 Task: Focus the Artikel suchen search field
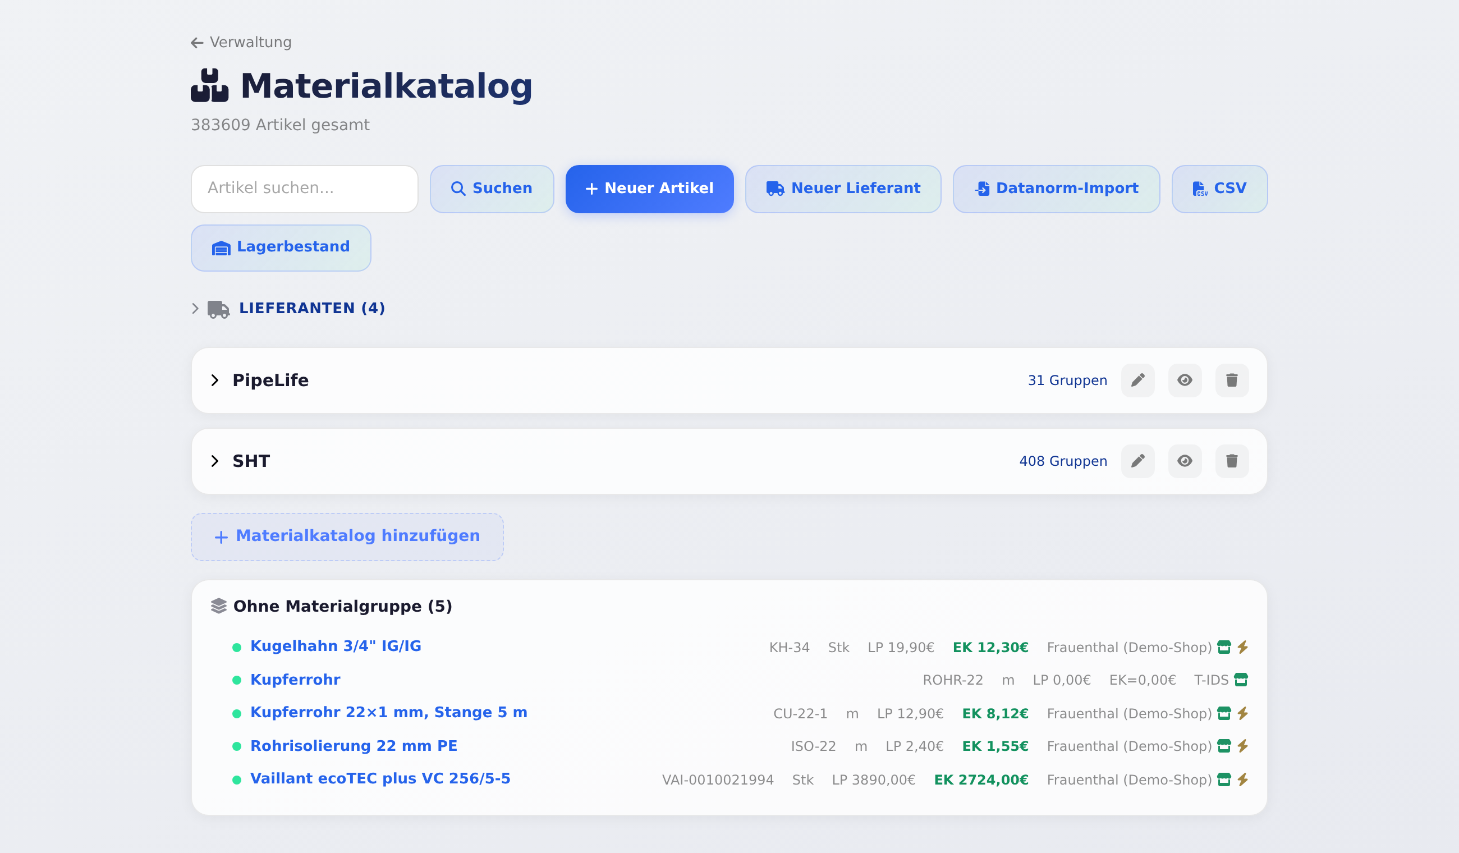tap(305, 189)
